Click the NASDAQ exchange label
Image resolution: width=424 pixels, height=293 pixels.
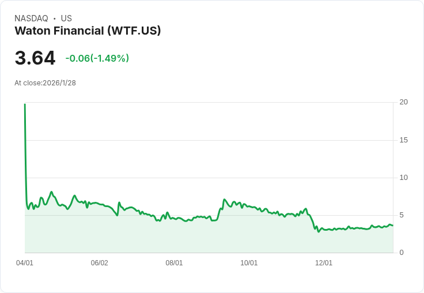(x=31, y=18)
